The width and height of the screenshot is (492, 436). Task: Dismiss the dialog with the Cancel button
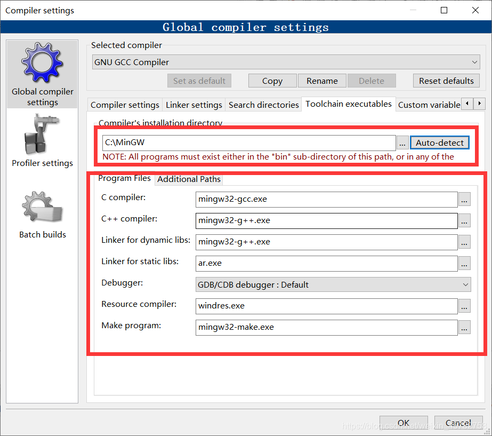point(458,423)
